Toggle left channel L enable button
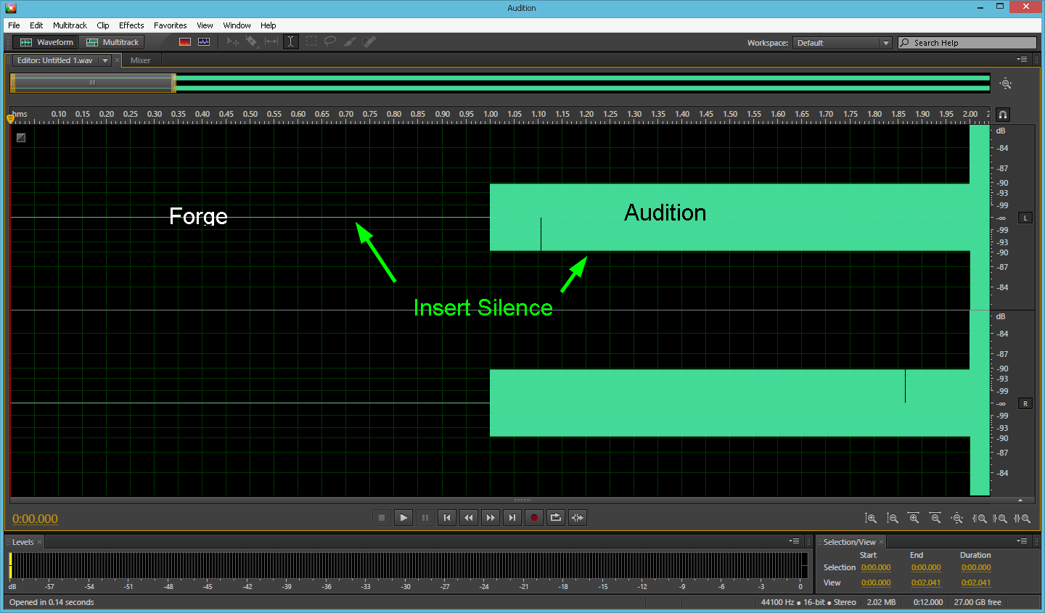 1025,218
